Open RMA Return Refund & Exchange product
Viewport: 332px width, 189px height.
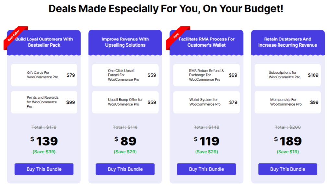coord(207,75)
